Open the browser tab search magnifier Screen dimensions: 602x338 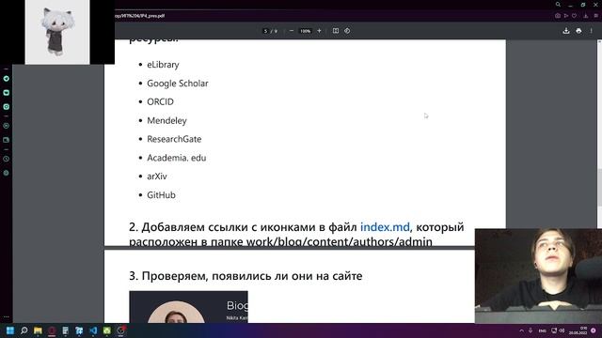[x=558, y=5]
